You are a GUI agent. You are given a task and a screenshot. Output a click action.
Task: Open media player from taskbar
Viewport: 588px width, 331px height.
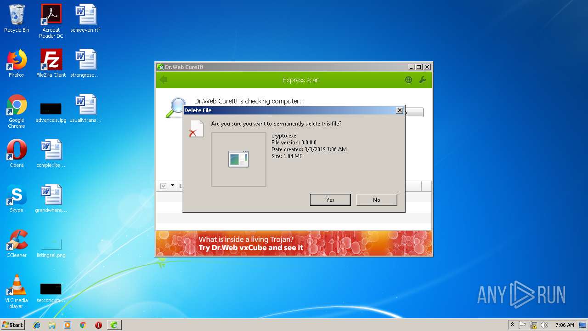tap(68, 325)
